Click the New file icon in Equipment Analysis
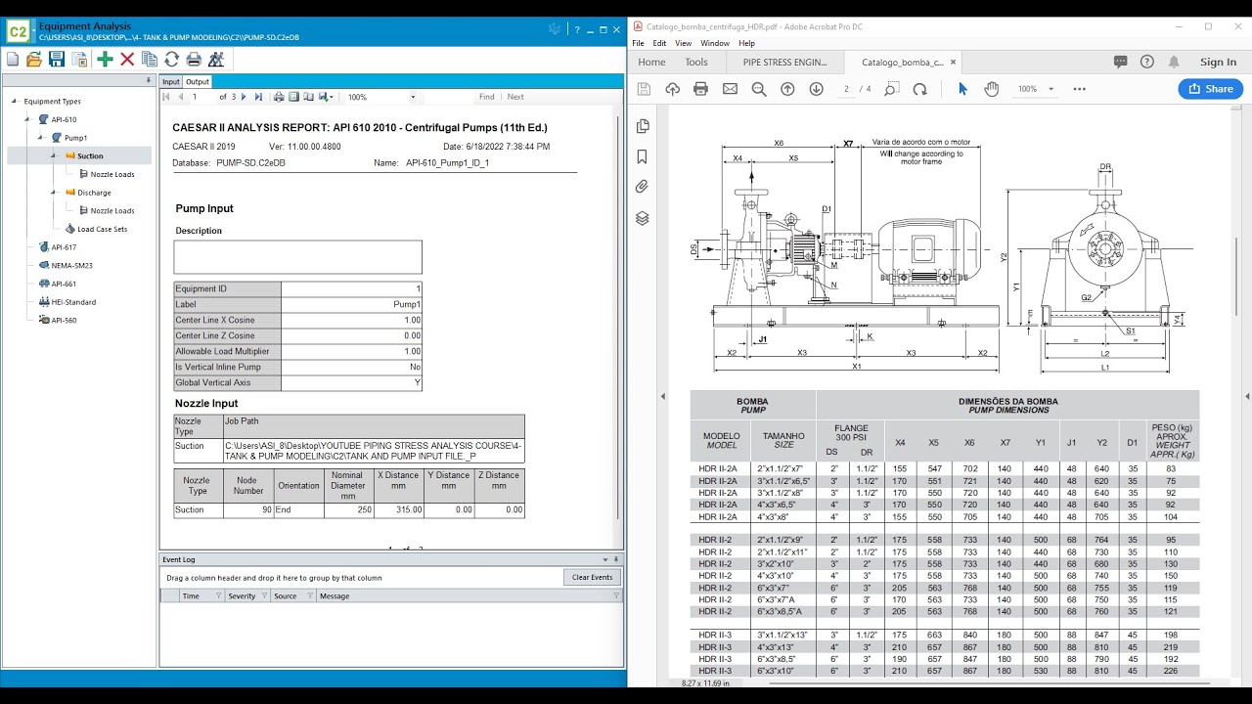This screenshot has height=704, width=1252. 13,60
